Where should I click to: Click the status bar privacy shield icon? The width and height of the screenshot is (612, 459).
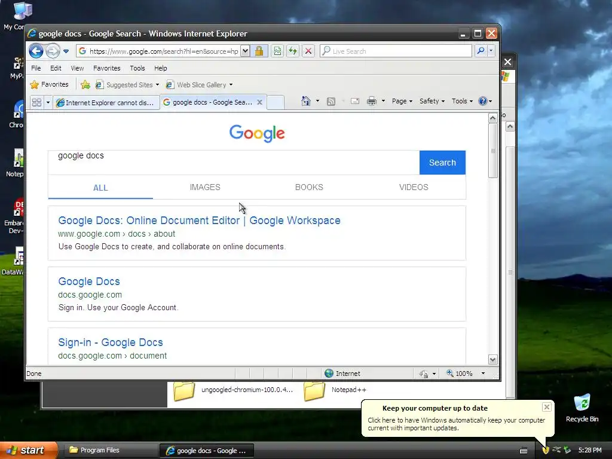click(424, 374)
